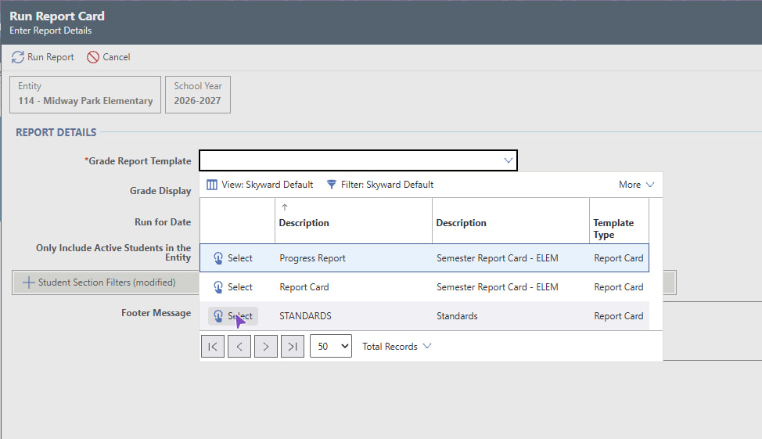Click the View columns icon

tap(212, 185)
